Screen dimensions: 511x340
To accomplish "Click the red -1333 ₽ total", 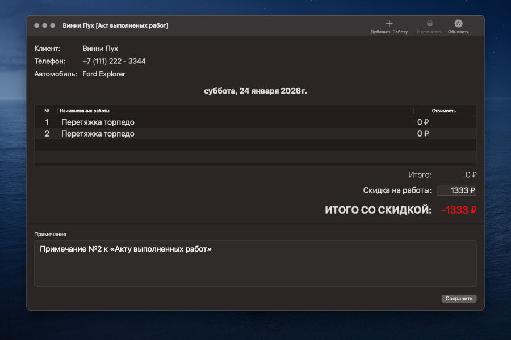I will coord(459,210).
